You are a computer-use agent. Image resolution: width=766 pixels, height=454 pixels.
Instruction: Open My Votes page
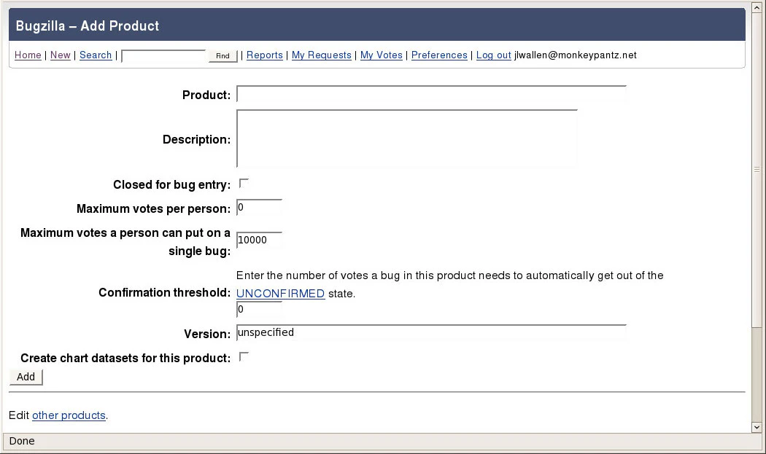coord(381,55)
